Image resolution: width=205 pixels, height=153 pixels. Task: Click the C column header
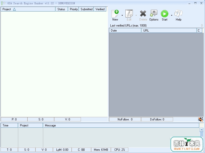pyautogui.click(x=200, y=30)
